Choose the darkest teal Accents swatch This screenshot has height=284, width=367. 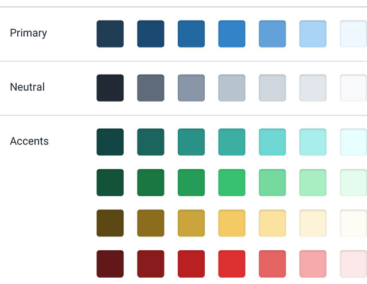[110, 142]
